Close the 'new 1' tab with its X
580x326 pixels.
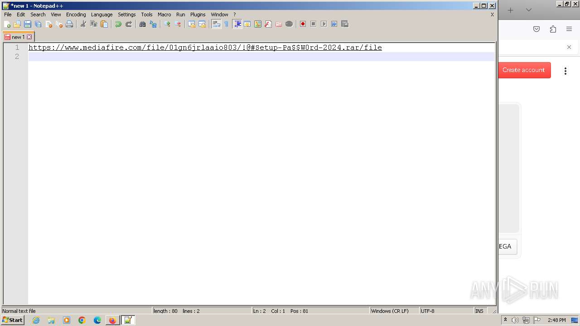click(29, 37)
